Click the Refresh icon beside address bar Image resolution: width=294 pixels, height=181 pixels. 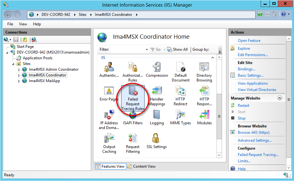(x=260, y=14)
